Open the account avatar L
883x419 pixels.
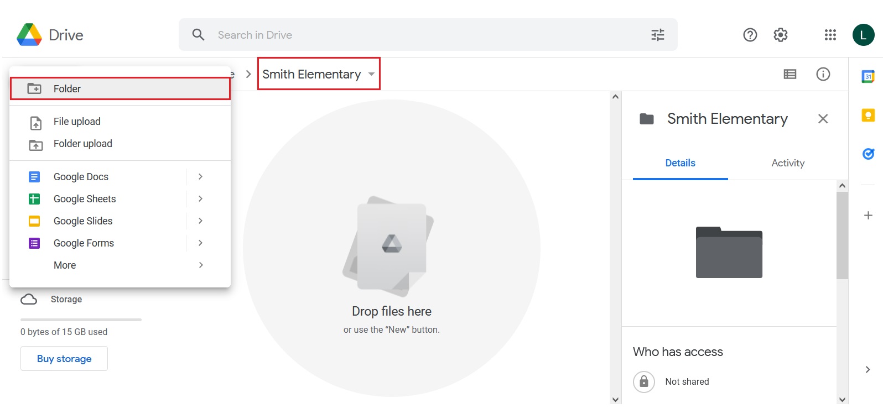(x=863, y=35)
